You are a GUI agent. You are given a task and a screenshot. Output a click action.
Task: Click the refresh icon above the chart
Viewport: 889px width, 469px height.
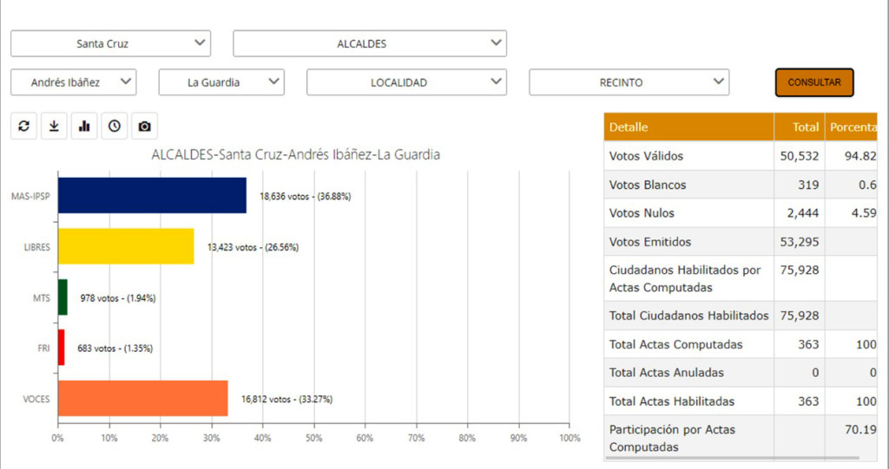23,127
